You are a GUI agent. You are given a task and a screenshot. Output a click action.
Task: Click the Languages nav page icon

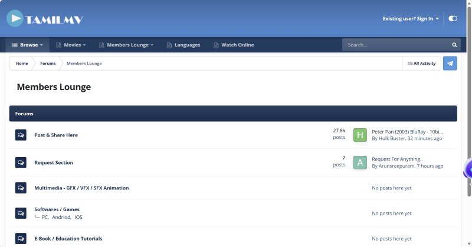tap(169, 45)
